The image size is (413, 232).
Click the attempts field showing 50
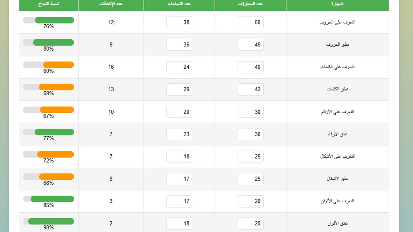click(251, 22)
